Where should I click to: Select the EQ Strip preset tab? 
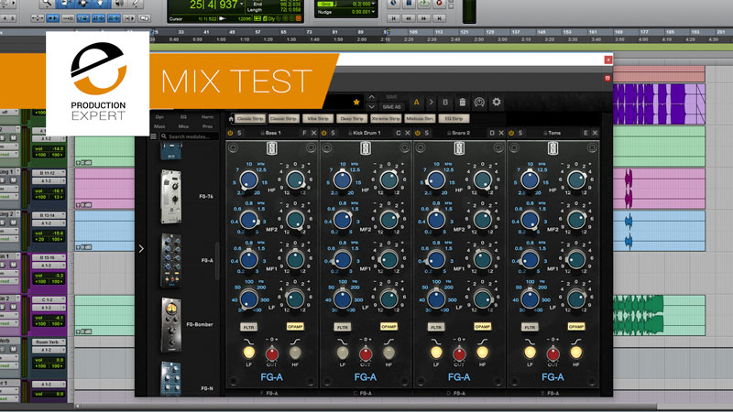coord(454,119)
